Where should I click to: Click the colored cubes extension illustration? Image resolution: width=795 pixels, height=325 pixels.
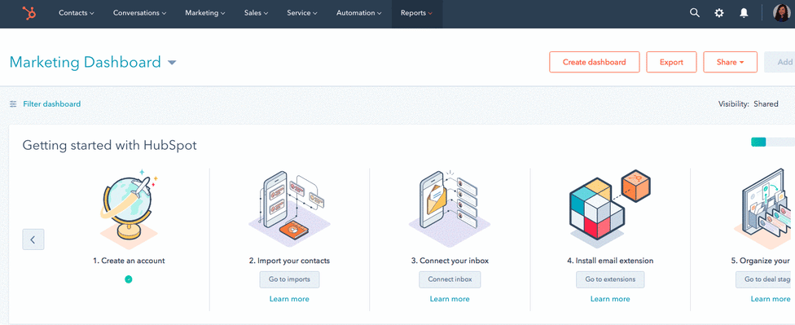coord(610,209)
